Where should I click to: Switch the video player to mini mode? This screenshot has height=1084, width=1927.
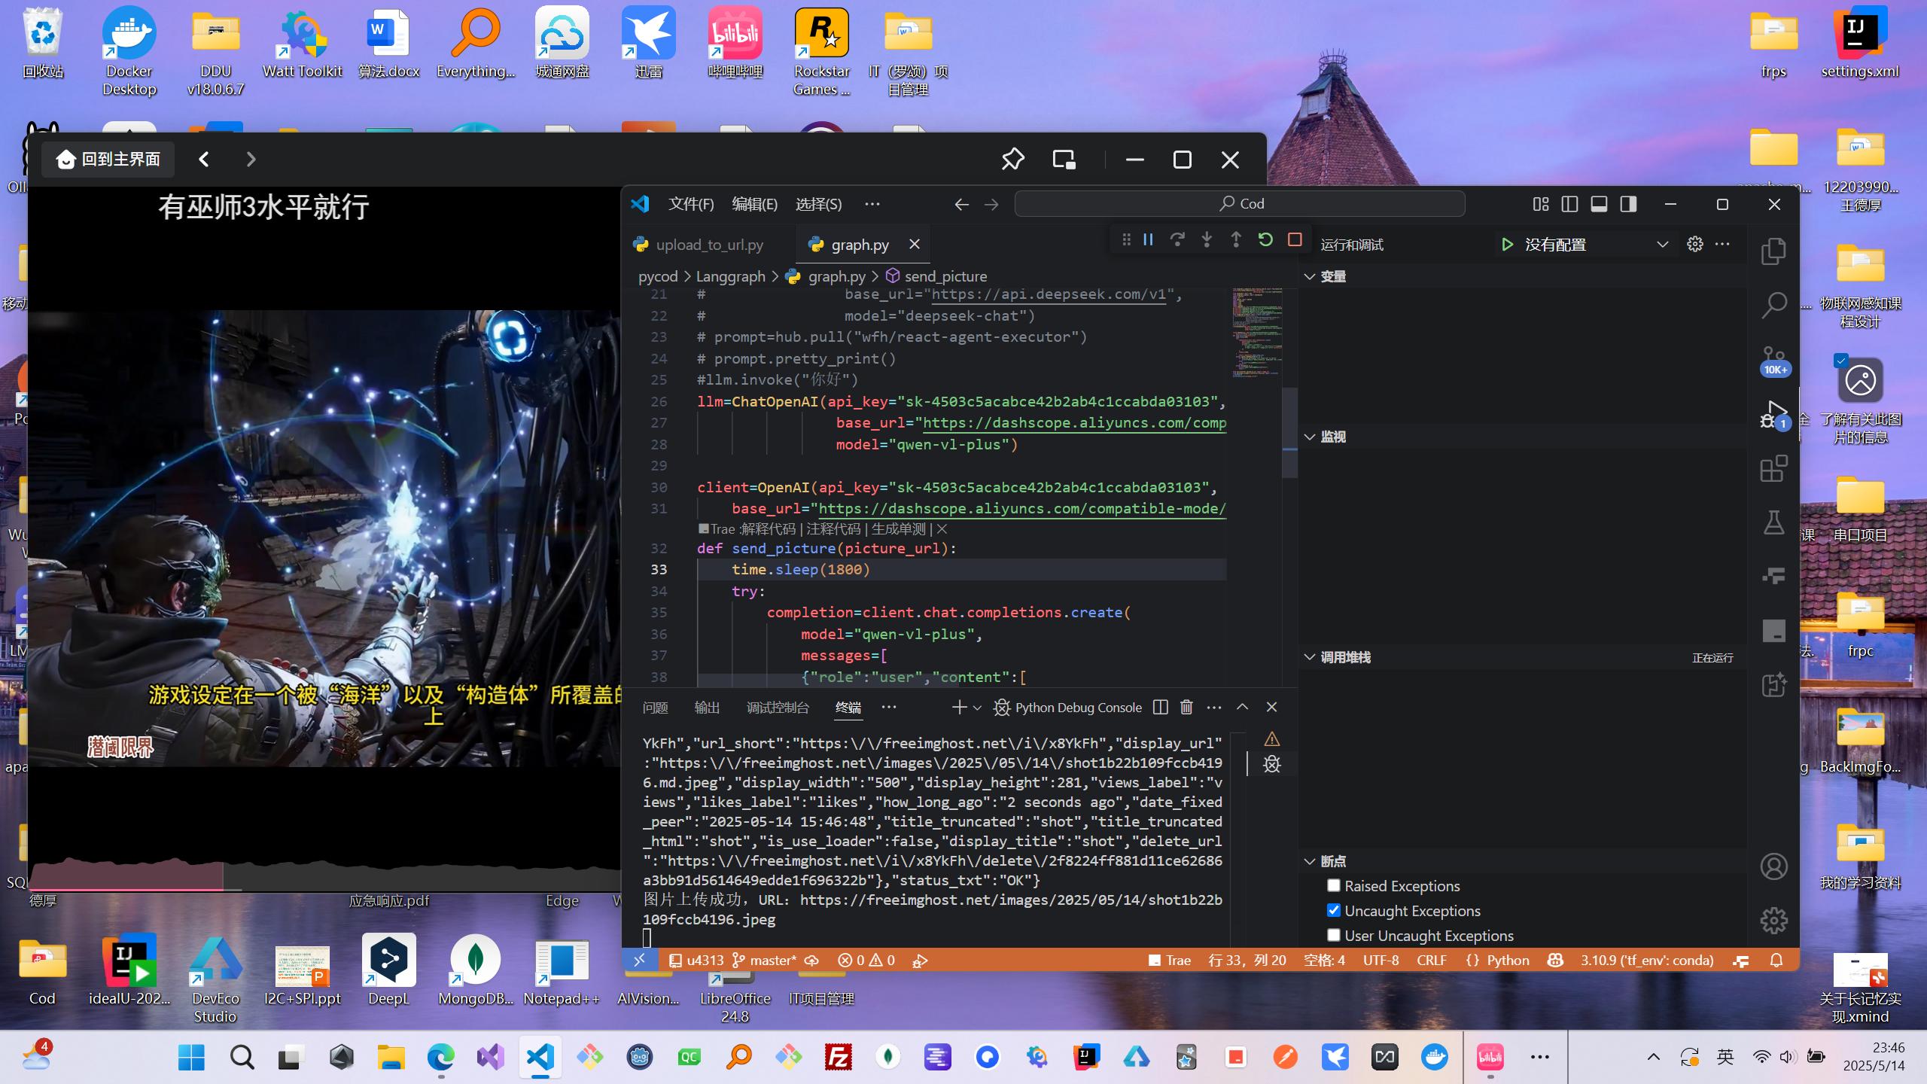click(x=1063, y=160)
